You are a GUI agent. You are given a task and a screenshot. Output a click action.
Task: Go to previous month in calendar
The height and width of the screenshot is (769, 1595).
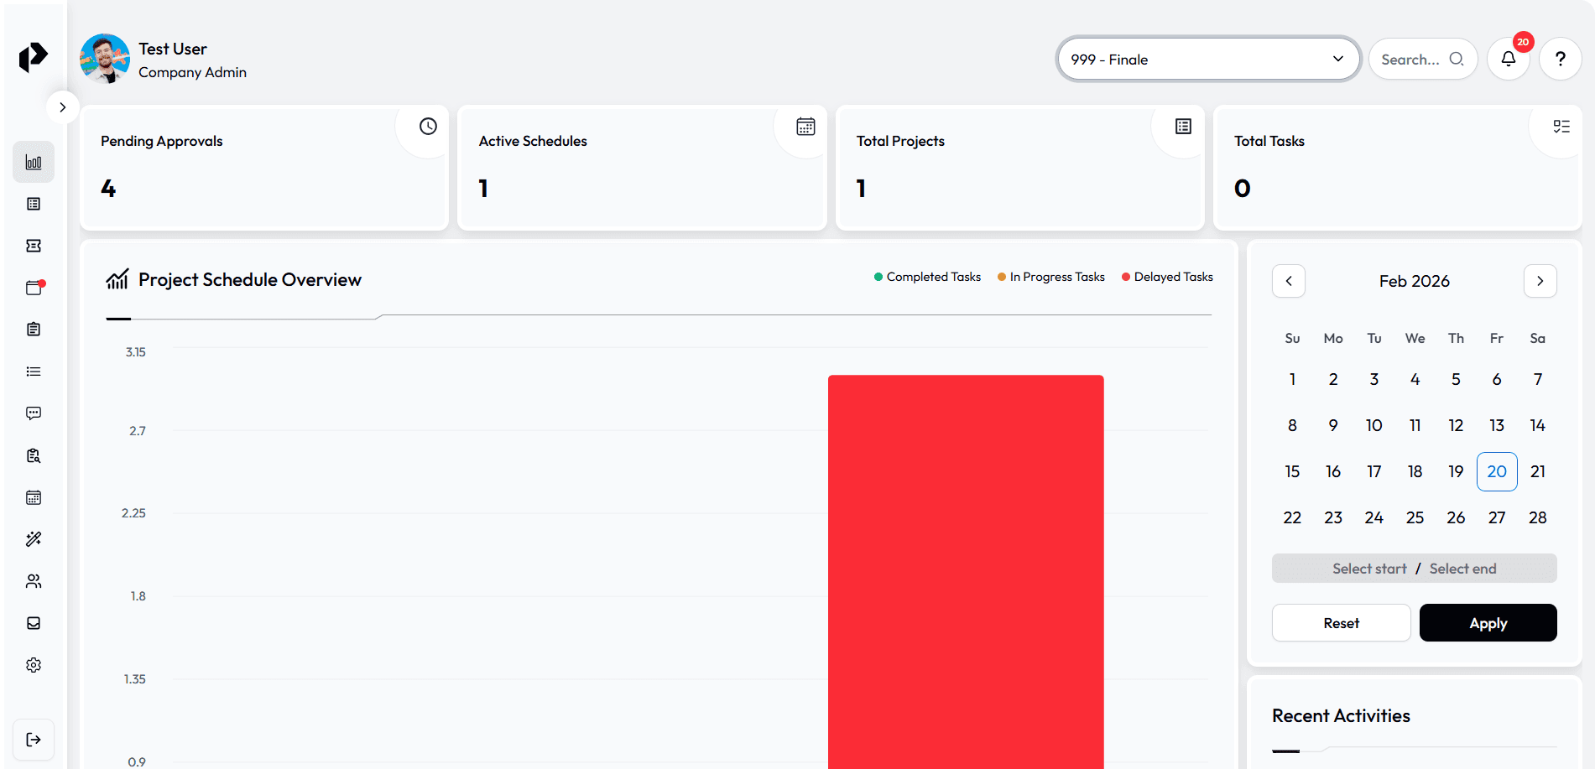[1289, 281]
